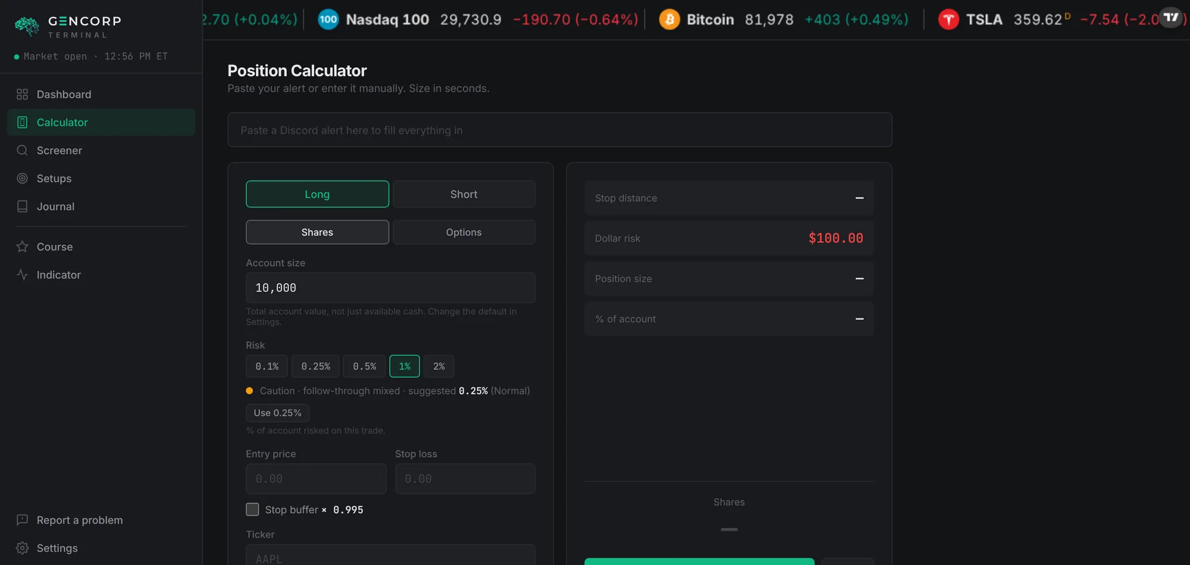1190x565 pixels.
Task: Go to the Setups page
Action: pos(101,178)
